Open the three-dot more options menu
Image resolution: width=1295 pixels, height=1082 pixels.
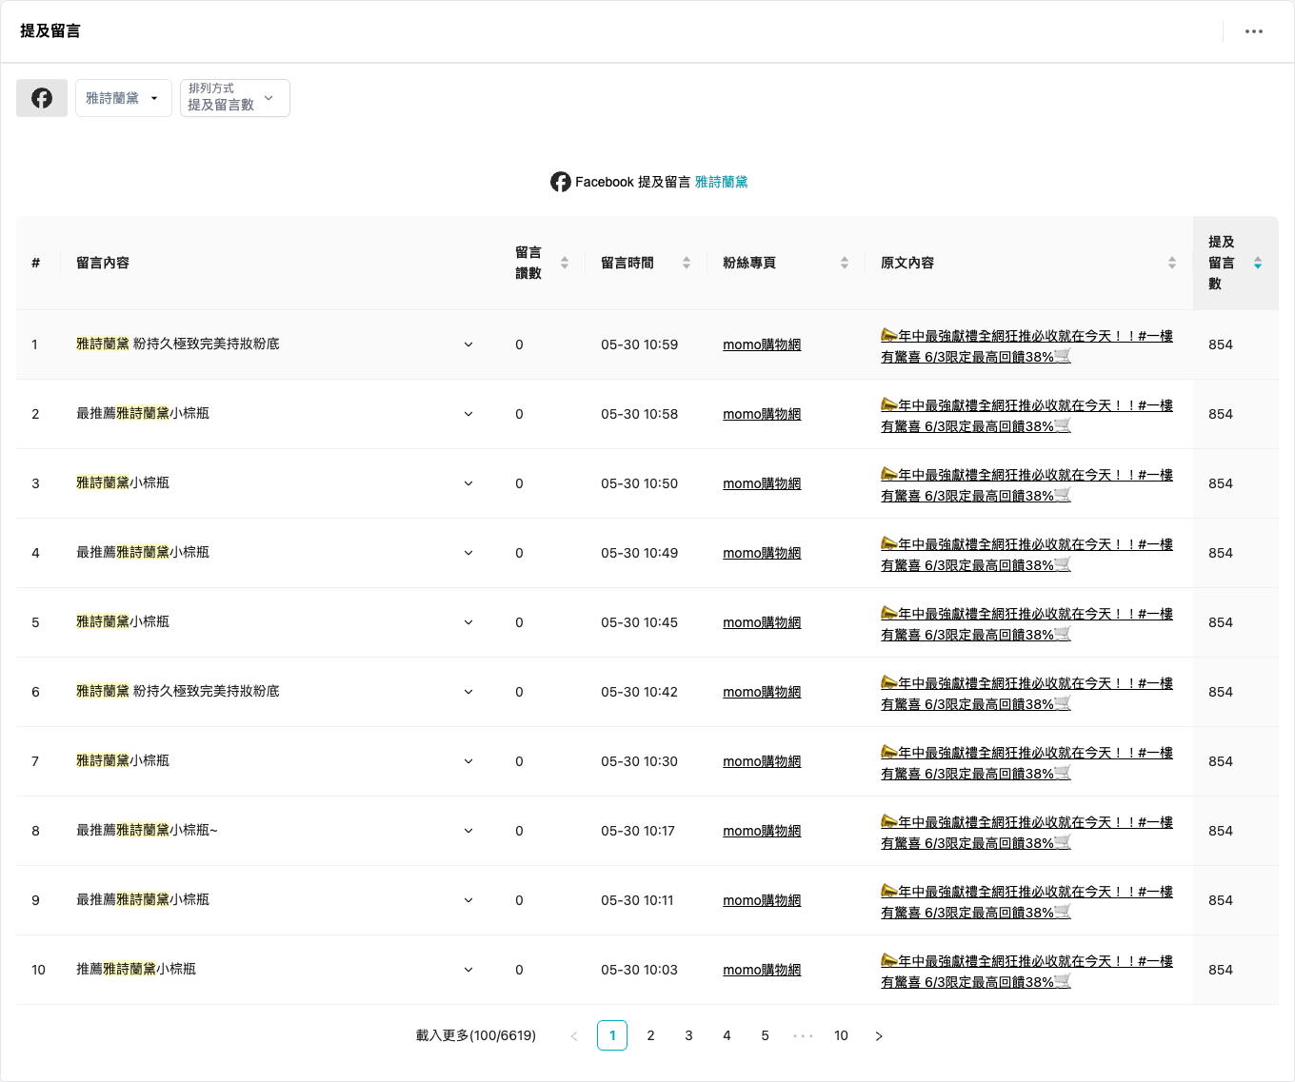pos(1254,31)
